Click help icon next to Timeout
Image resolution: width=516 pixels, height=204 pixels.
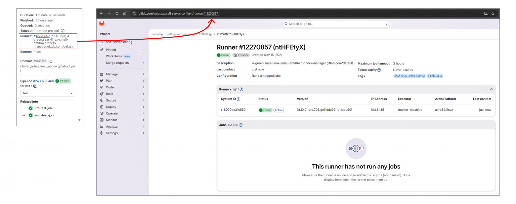click(63, 31)
